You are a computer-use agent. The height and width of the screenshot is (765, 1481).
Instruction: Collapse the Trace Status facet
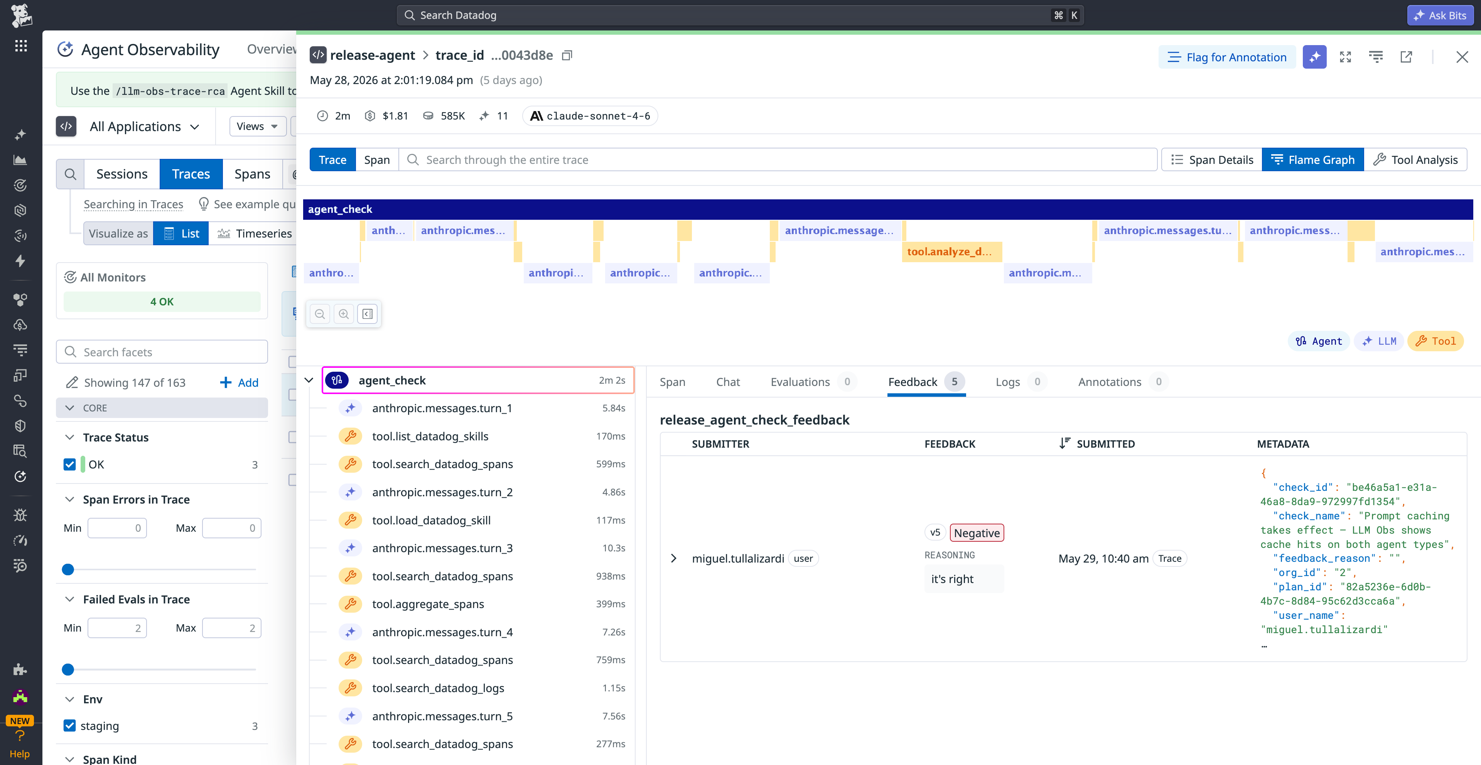click(69, 437)
